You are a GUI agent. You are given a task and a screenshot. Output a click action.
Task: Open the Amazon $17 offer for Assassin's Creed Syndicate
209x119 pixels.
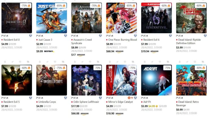[x=78, y=55]
